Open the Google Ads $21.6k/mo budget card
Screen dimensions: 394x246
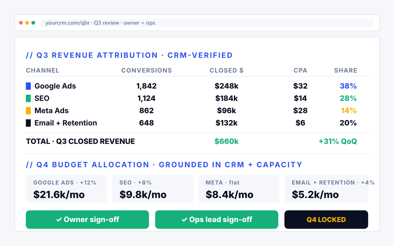tap(66, 189)
